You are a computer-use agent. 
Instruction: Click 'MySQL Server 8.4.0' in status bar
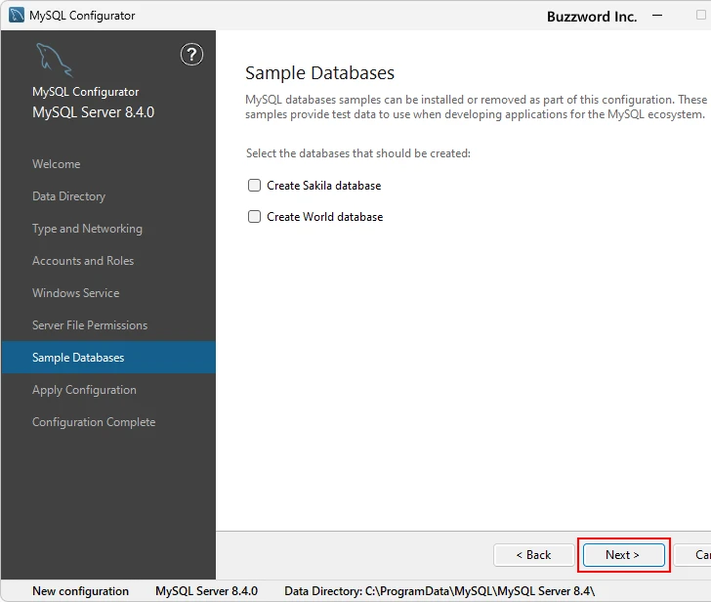[206, 591]
